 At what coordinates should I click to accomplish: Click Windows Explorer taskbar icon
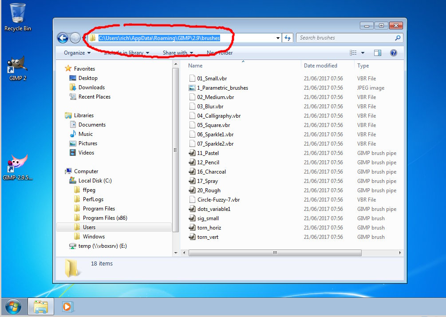[x=41, y=307]
